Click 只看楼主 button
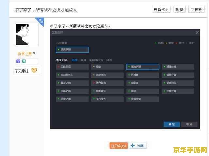This screenshot has height=156, width=209. 161,10
